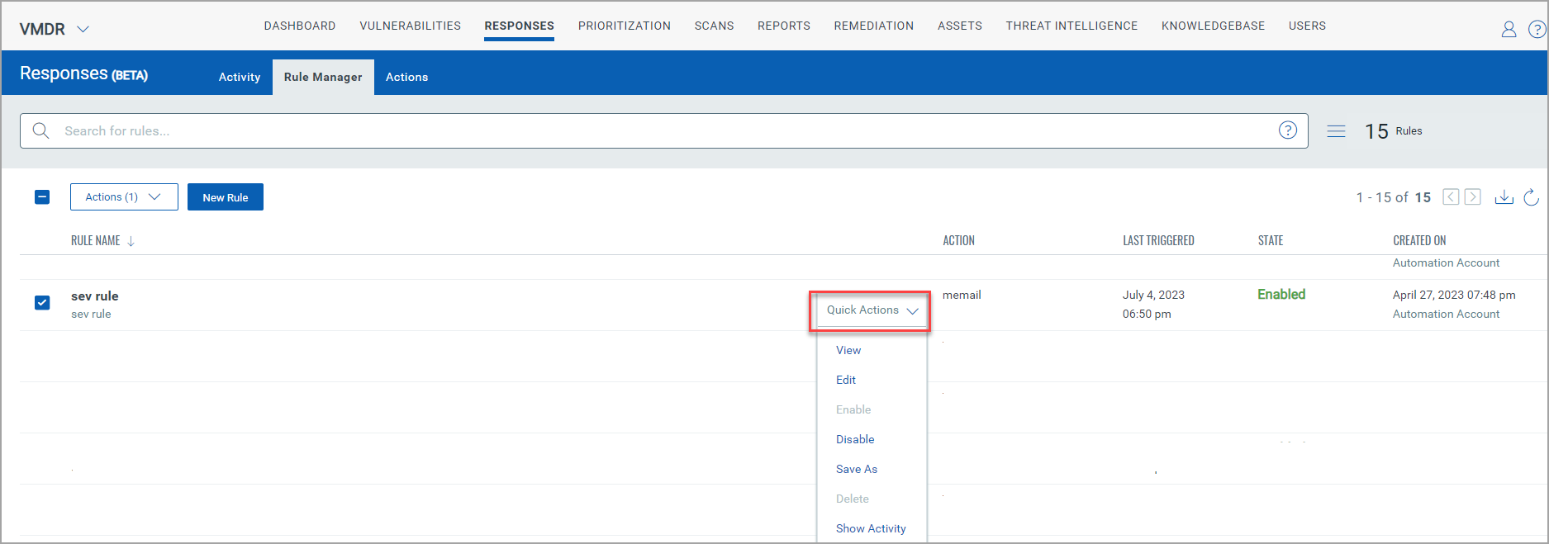Screen dimensions: 1549x544
Task: Refresh the rules list
Action: [x=1531, y=197]
